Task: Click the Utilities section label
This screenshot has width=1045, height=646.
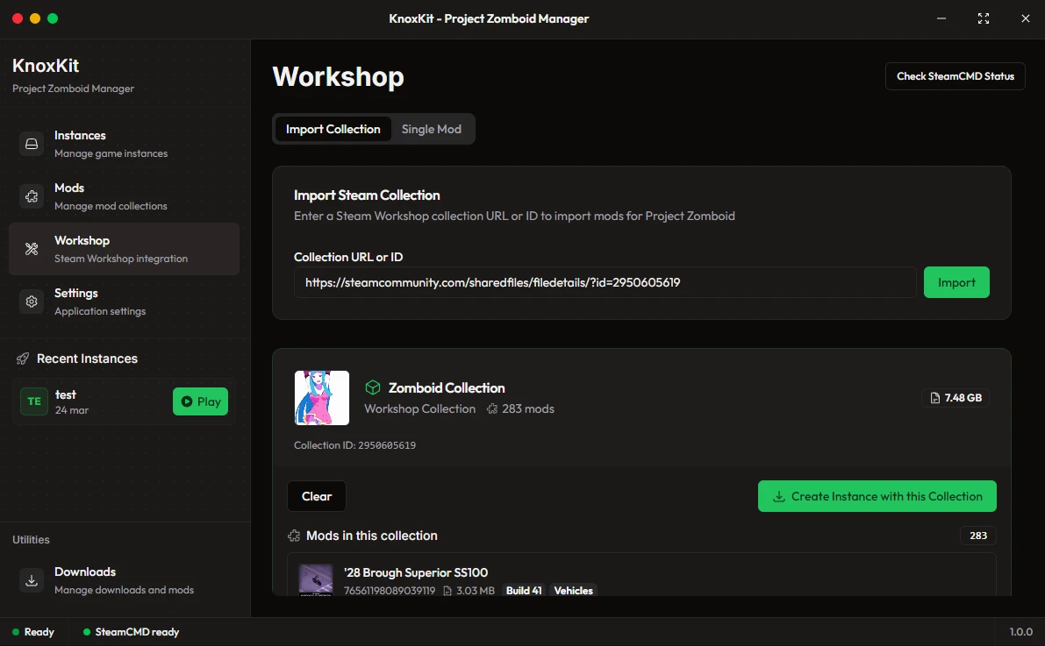Action: tap(31, 539)
